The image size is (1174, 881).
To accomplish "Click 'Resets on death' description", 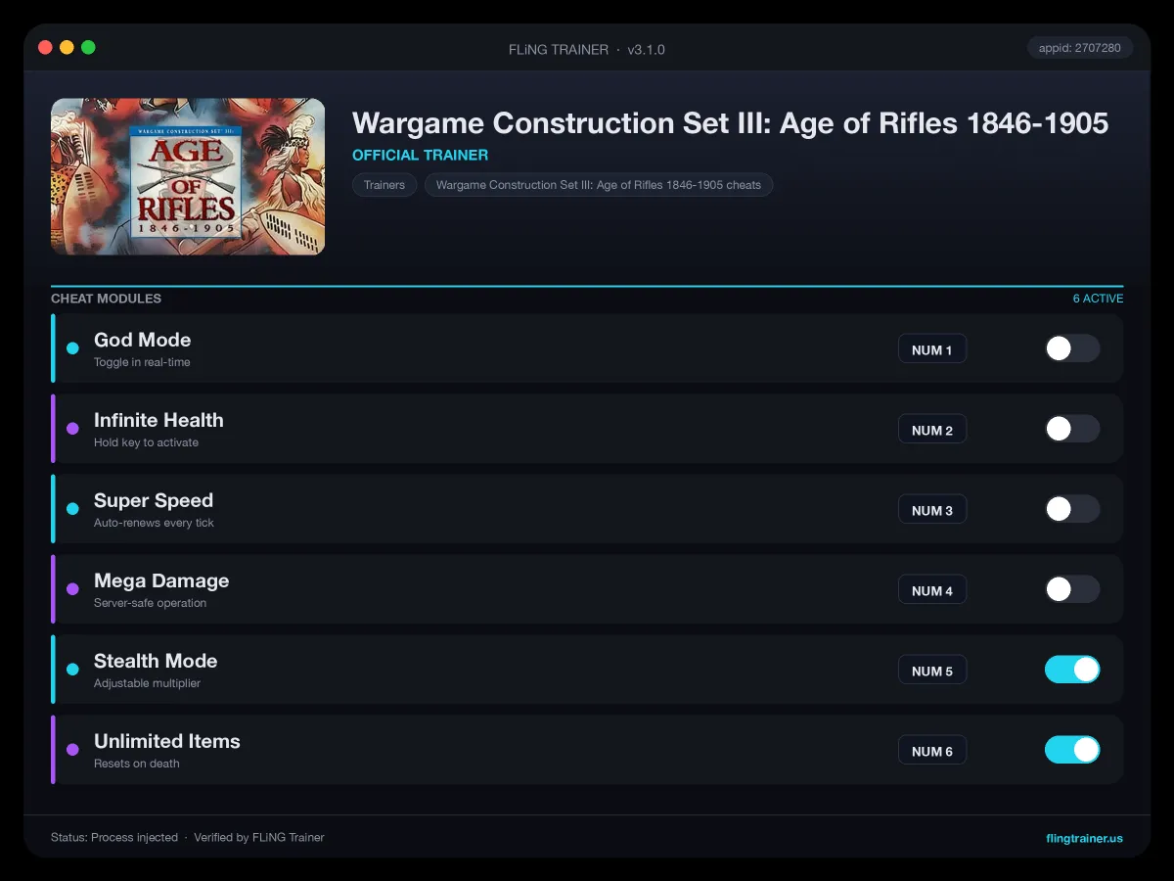I will pyautogui.click(x=137, y=764).
